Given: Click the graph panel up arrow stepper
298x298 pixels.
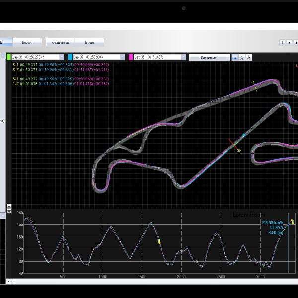Looking at the screenshot, I should [8, 207].
